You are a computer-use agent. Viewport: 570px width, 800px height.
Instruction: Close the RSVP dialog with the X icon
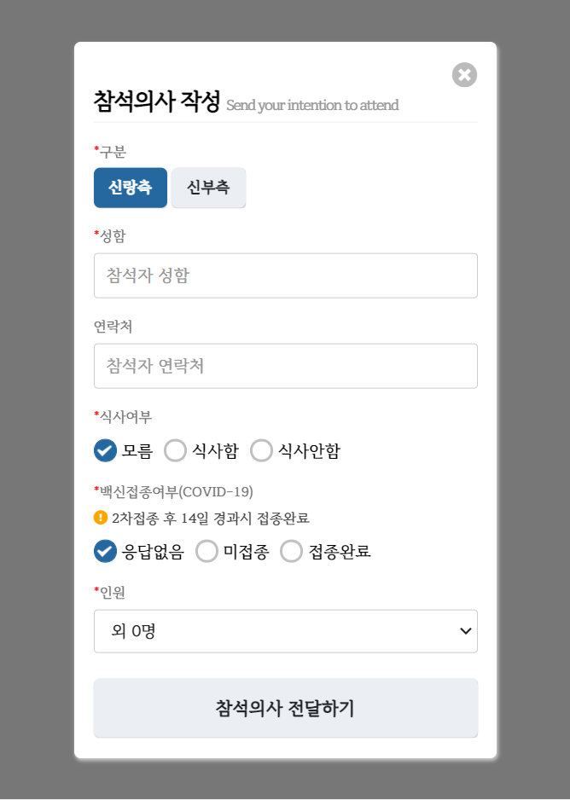coord(464,75)
